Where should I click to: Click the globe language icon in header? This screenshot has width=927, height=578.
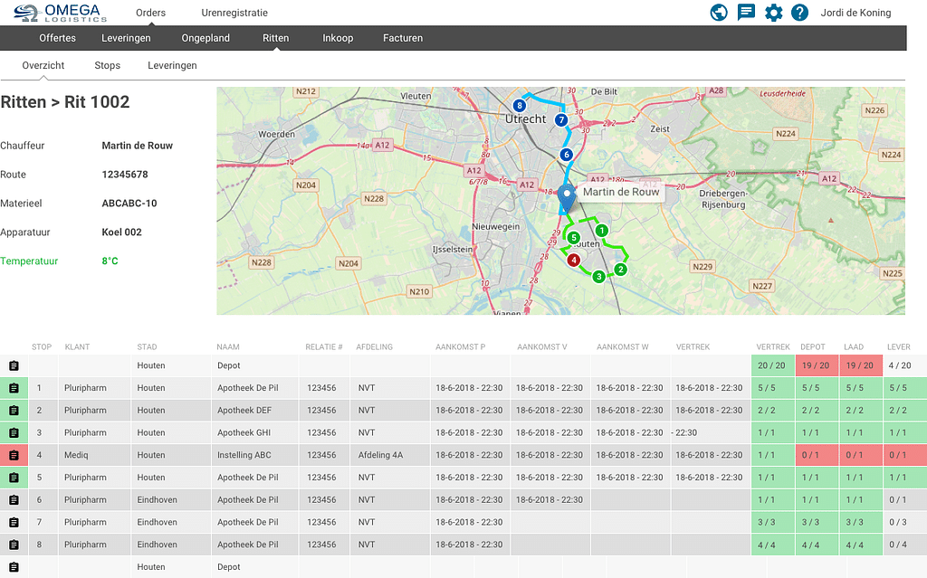click(x=719, y=13)
